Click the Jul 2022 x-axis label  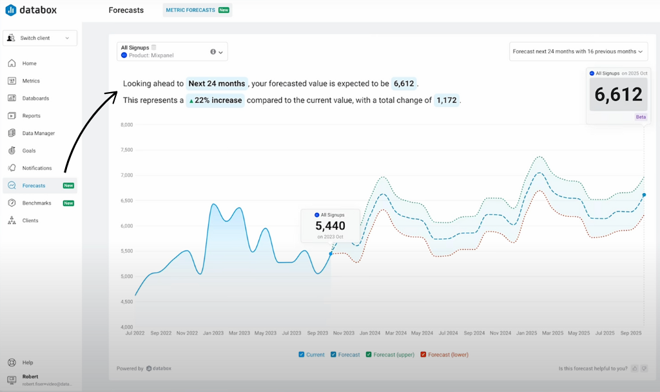coord(135,333)
